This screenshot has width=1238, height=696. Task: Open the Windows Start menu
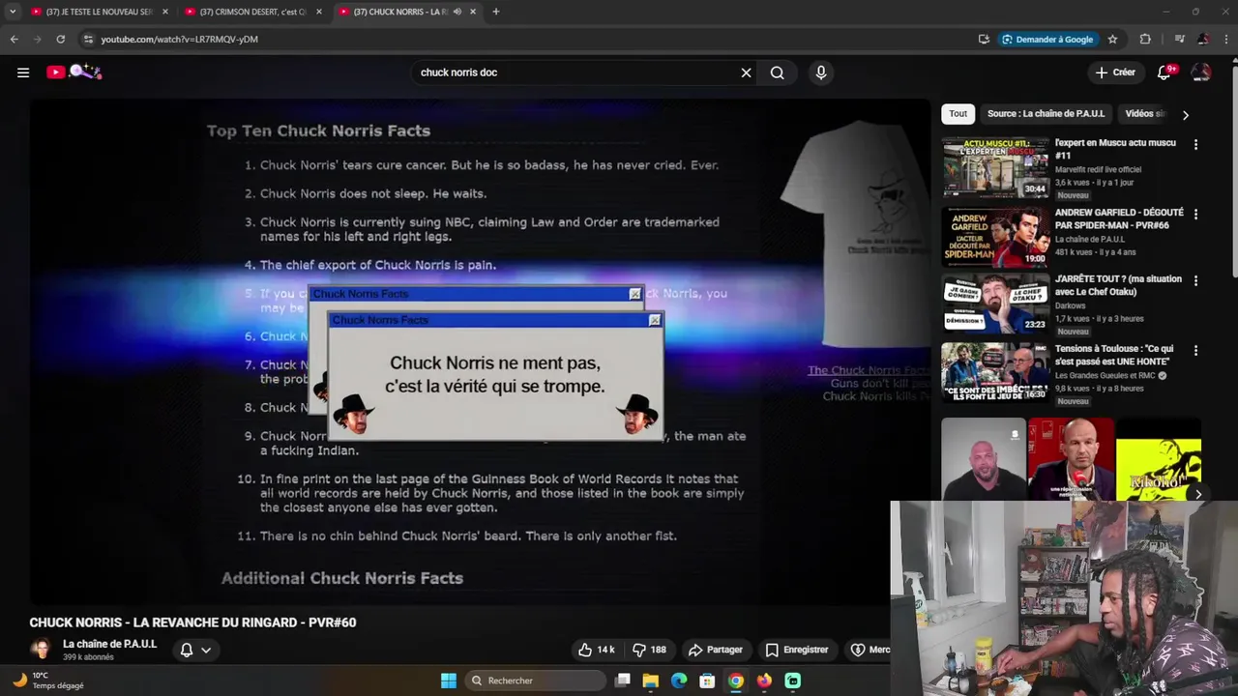[x=449, y=681]
